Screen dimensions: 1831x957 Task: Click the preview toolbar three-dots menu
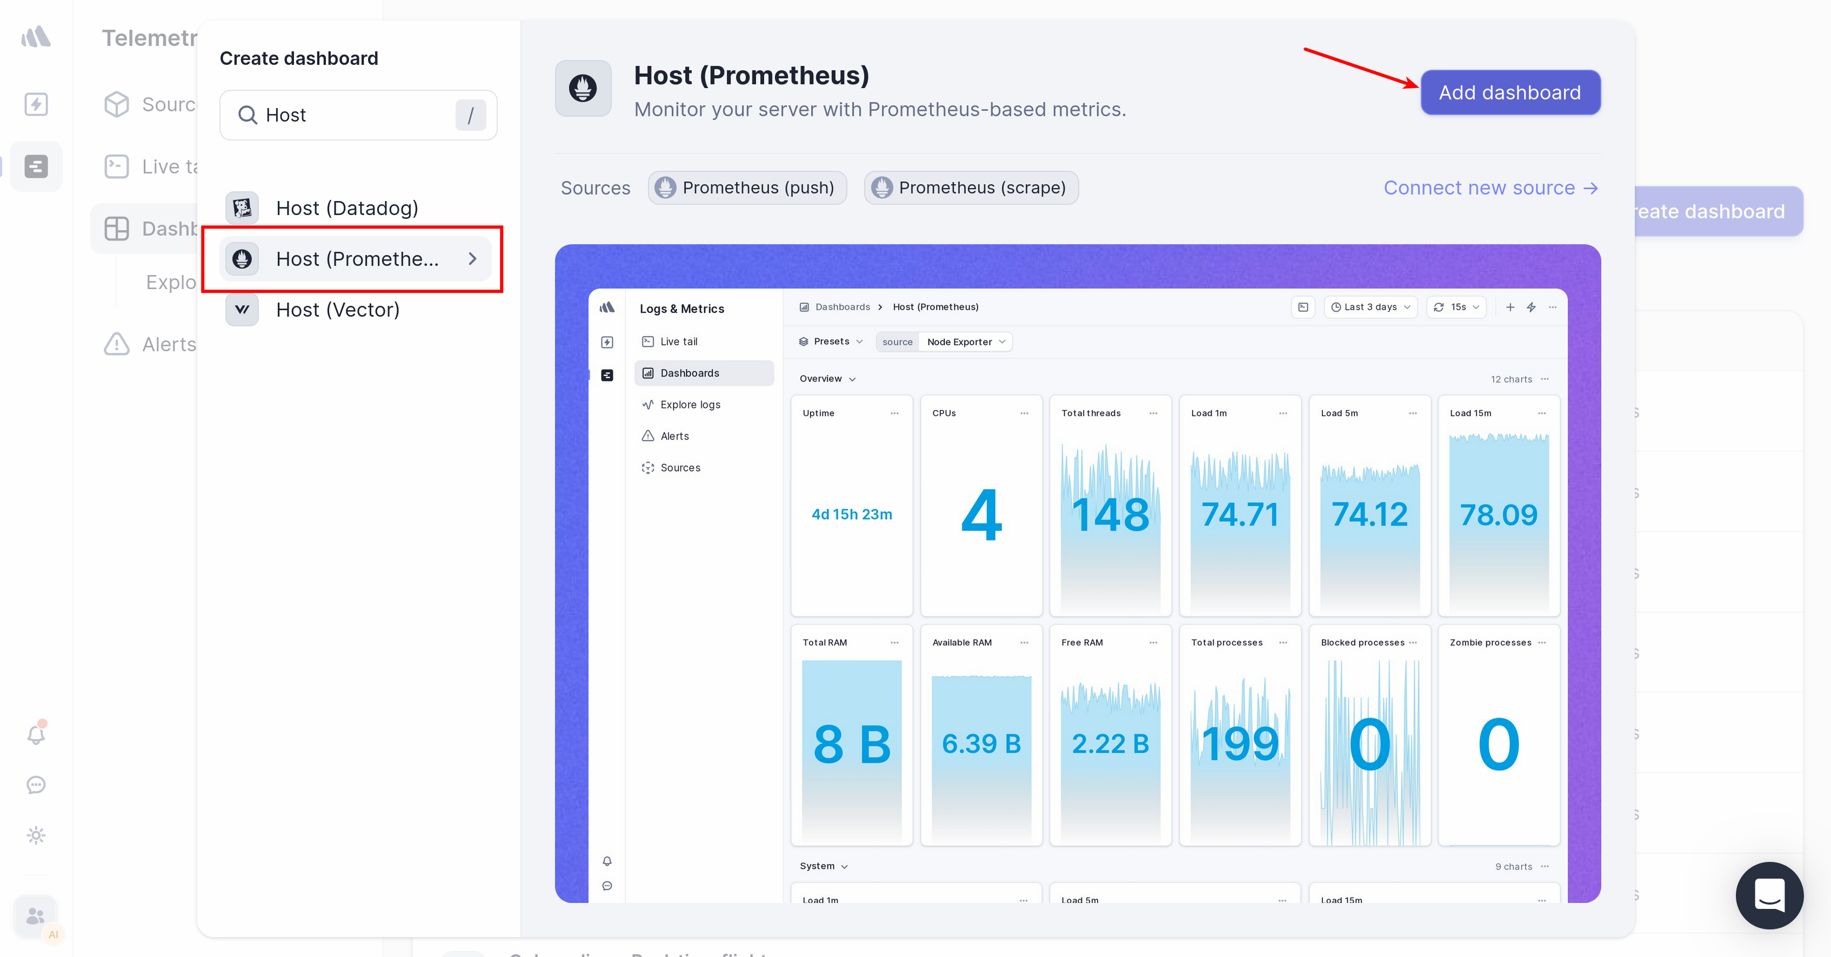pyautogui.click(x=1552, y=307)
